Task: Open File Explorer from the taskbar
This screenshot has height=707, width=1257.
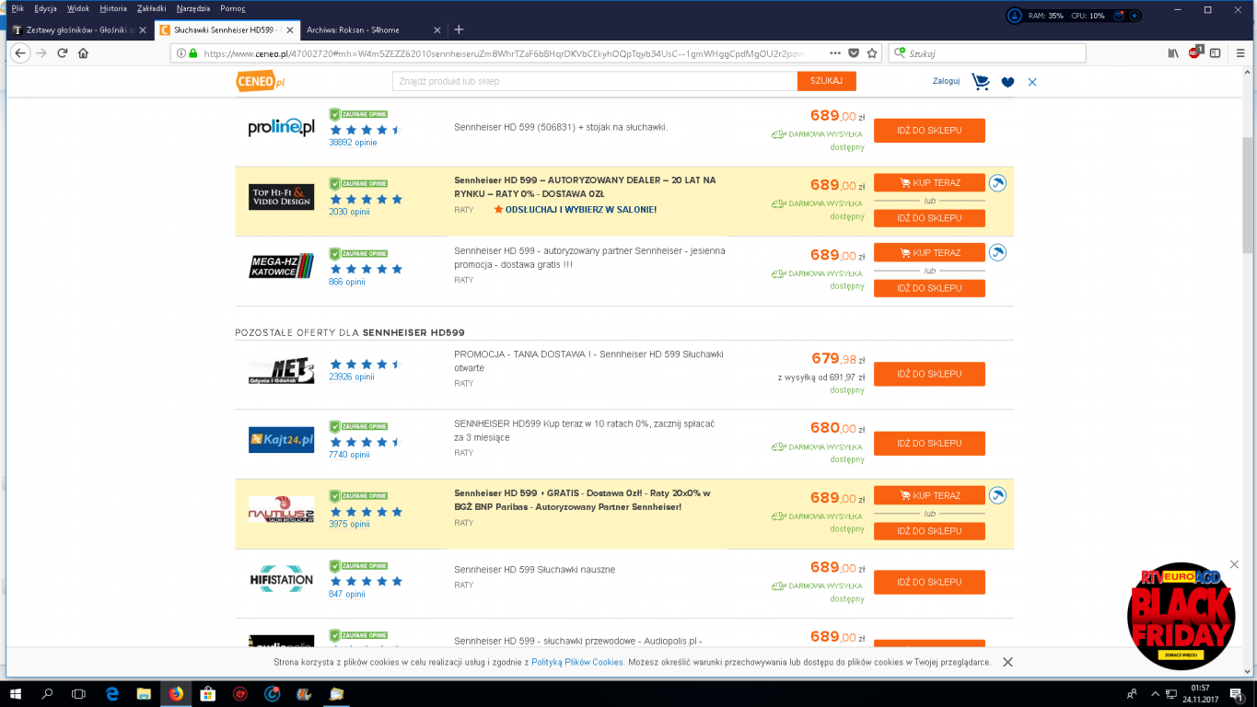Action: 144,693
